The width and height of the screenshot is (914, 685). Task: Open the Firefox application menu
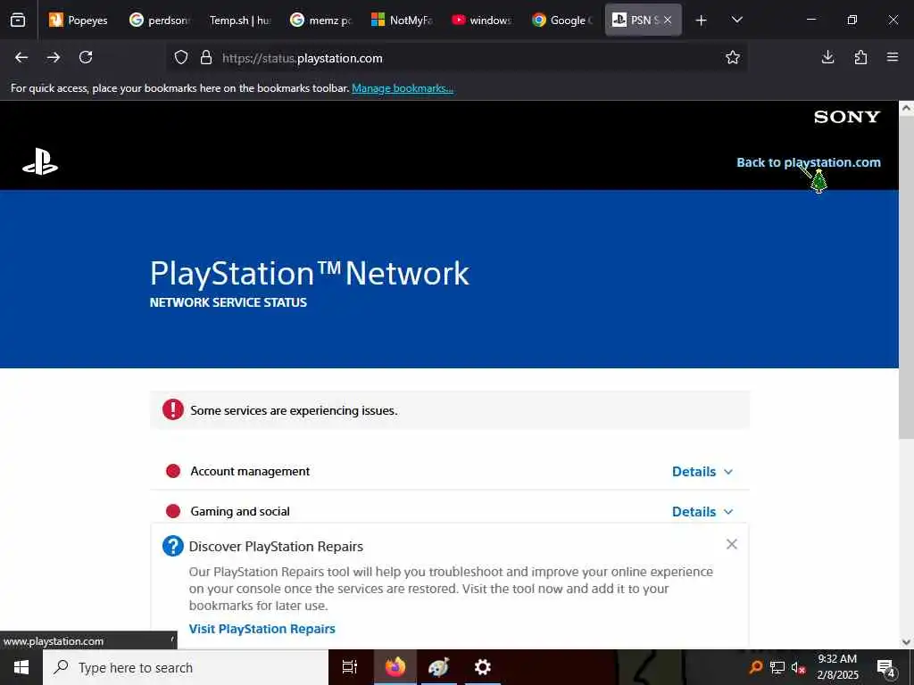893,57
